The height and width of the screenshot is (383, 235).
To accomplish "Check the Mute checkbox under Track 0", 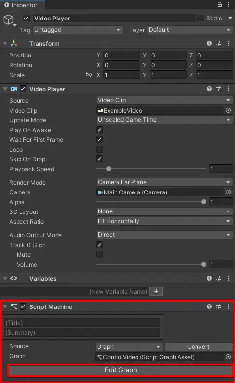I will click(99, 254).
